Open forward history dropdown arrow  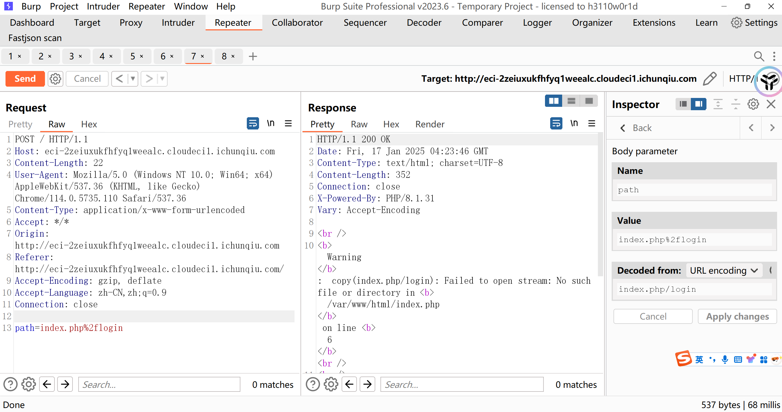[162, 79]
